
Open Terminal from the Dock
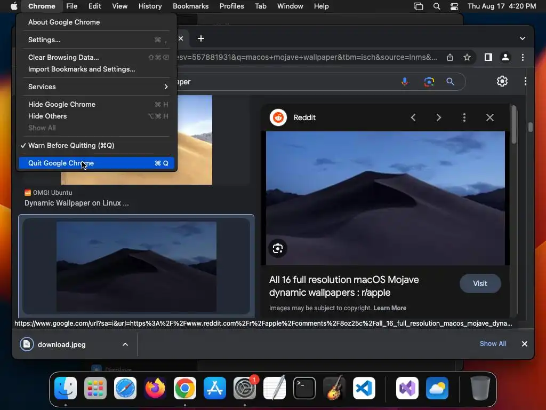304,388
